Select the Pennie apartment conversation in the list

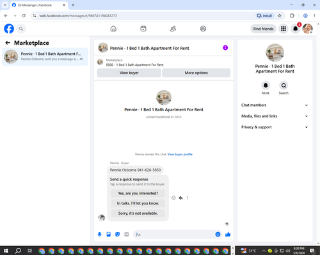[x=45, y=56]
